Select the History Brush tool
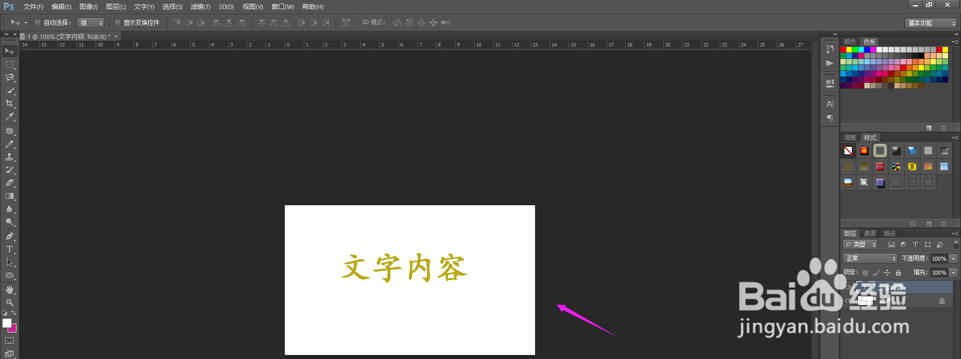The width and height of the screenshot is (961, 359). coord(10,170)
